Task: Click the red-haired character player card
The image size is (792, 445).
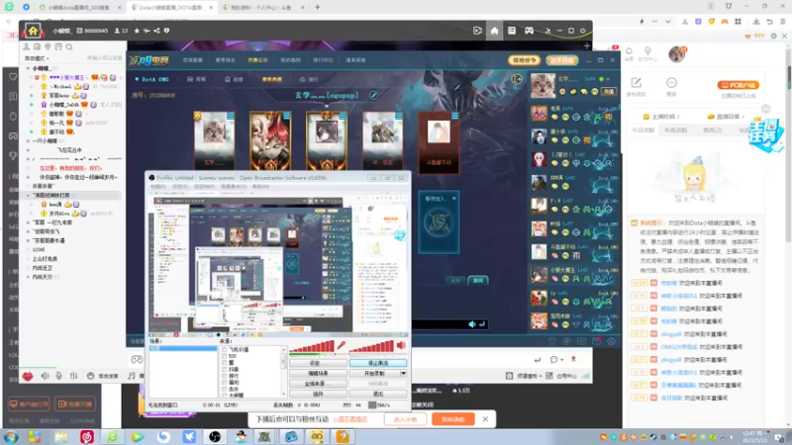Action: tap(270, 140)
